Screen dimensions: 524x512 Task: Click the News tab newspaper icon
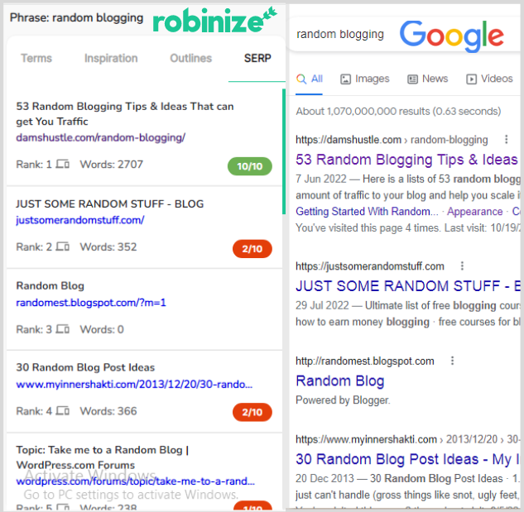click(412, 79)
